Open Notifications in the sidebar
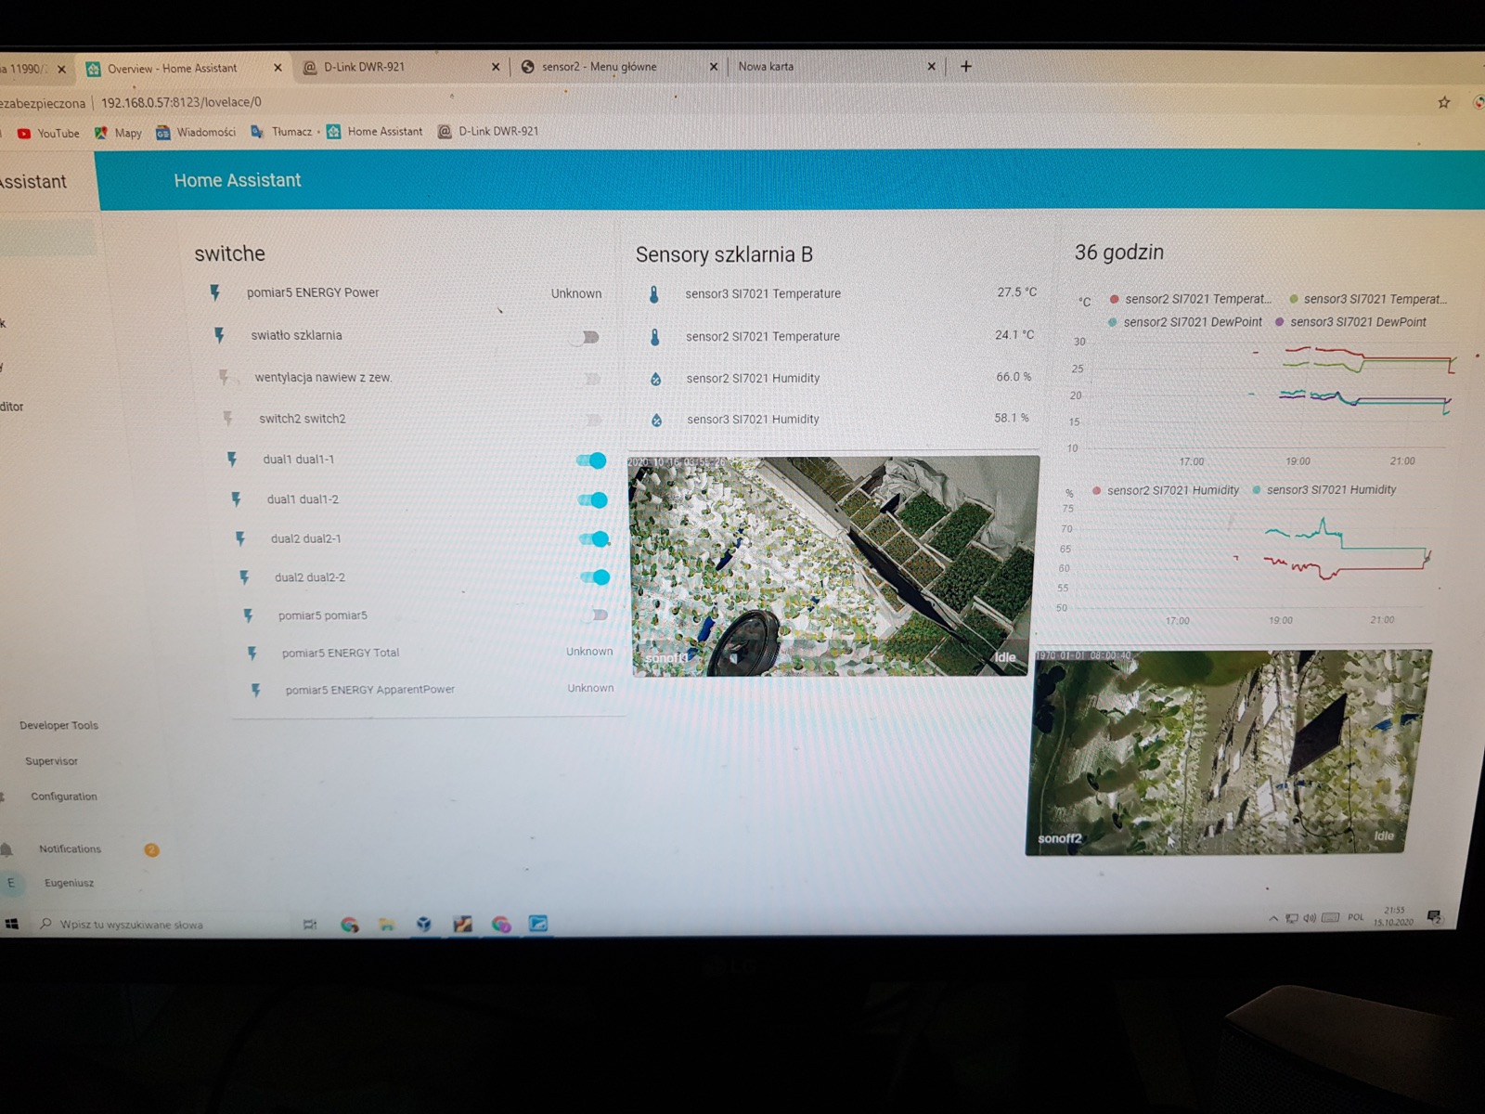1485x1114 pixels. tap(70, 848)
